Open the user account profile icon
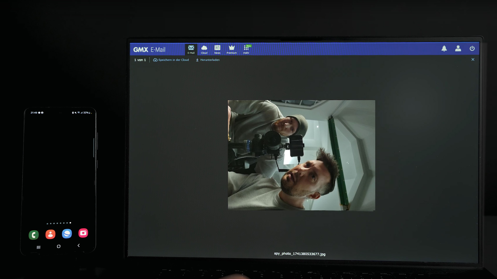The image size is (497, 279). [x=458, y=49]
